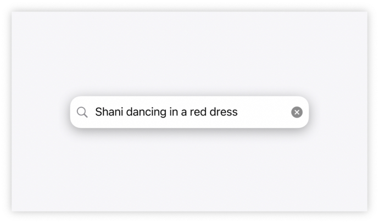
Task: Click the search bar's left edge before the magnifier
Action: coord(73,112)
